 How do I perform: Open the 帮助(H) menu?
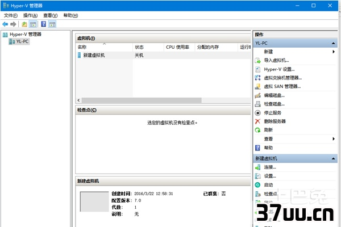point(70,15)
